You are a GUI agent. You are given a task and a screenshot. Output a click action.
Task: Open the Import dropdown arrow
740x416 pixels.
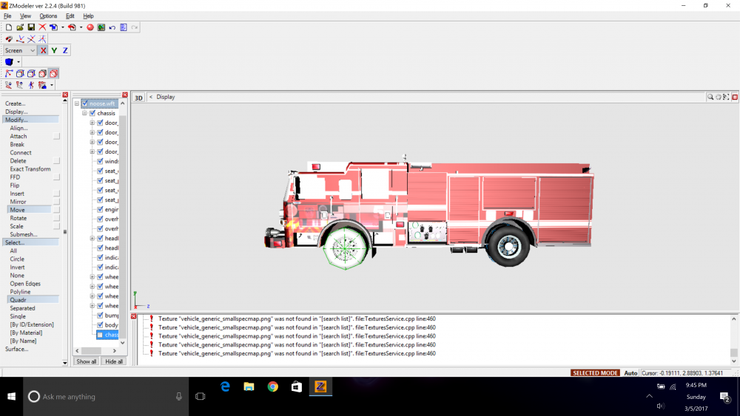click(x=62, y=27)
